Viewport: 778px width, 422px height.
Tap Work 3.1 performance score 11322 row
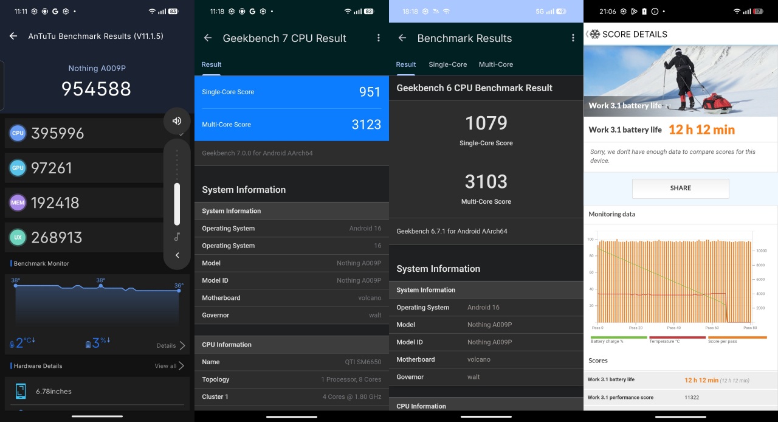tap(681, 397)
